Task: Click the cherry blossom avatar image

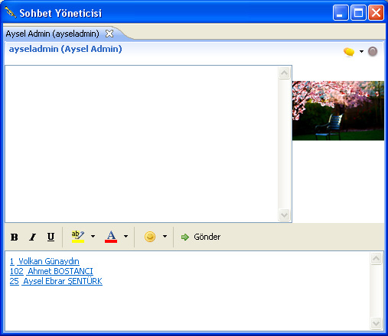Action: click(x=338, y=111)
